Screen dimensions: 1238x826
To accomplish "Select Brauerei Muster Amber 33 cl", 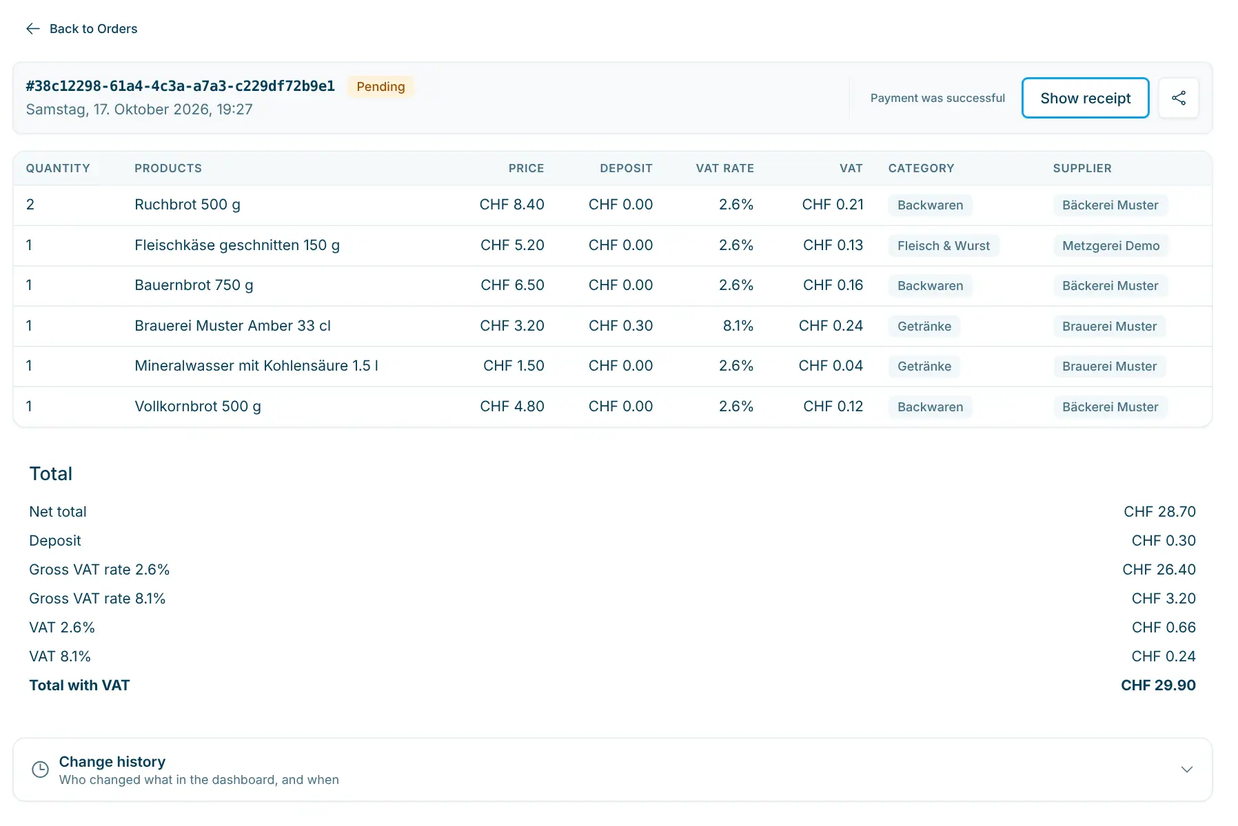I will (x=232, y=326).
